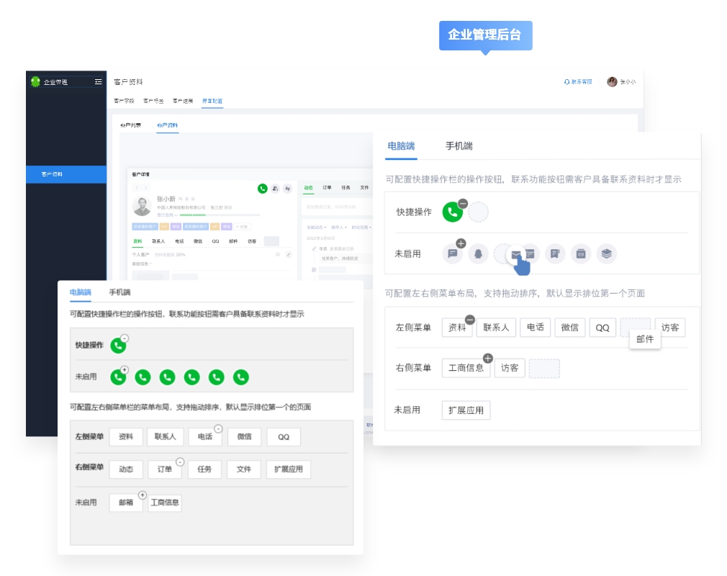Click the chat message icon in 未启用 row
The height and width of the screenshot is (576, 727).
click(x=453, y=253)
